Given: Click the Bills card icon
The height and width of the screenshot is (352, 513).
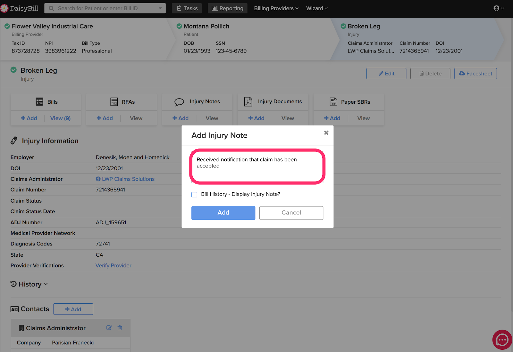Looking at the screenshot, I should click(x=39, y=102).
